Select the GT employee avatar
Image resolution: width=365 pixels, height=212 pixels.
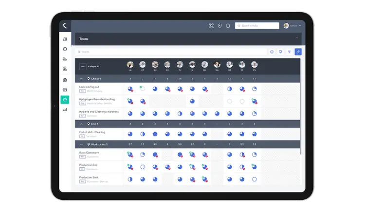pos(230,64)
